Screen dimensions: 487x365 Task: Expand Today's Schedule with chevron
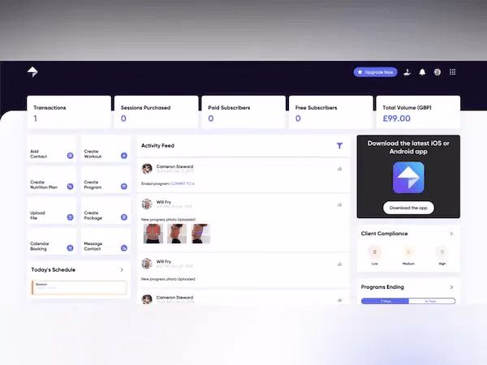[122, 269]
